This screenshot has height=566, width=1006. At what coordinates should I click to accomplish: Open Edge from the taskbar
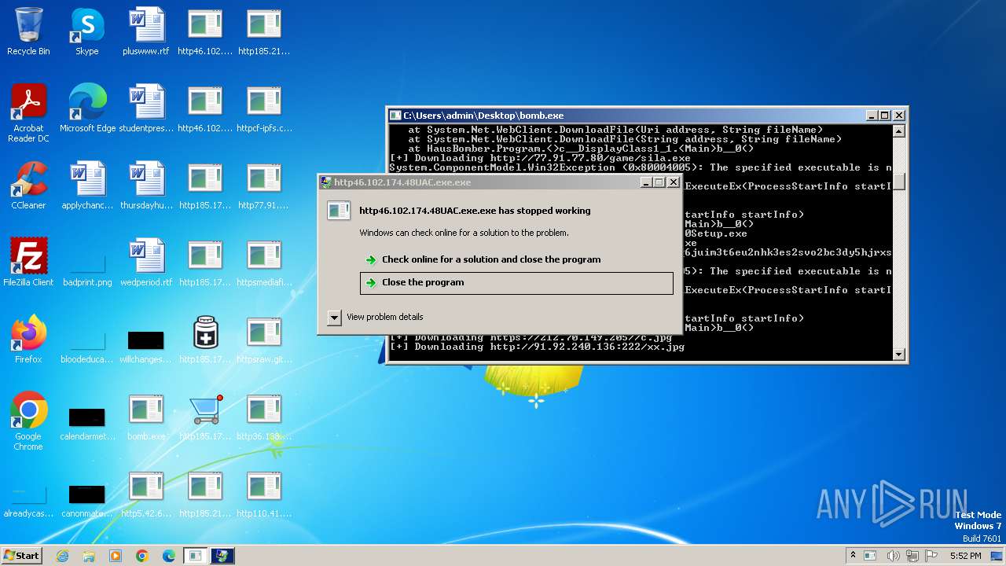pos(169,556)
